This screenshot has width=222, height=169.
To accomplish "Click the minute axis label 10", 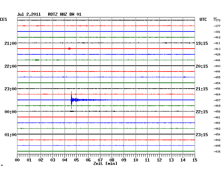I will click(136, 160).
